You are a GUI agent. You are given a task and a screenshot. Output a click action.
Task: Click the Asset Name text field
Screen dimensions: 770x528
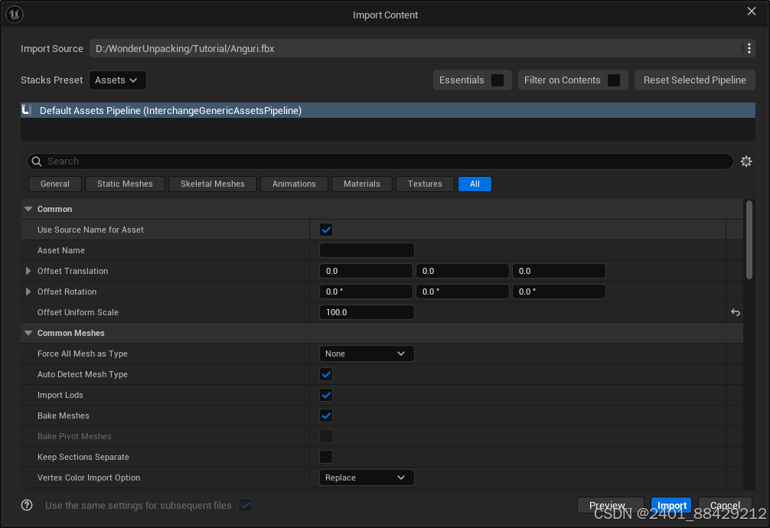click(x=367, y=250)
